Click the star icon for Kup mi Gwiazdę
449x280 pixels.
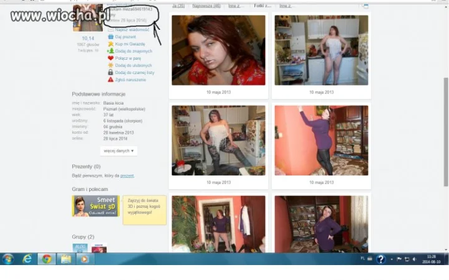110,44
